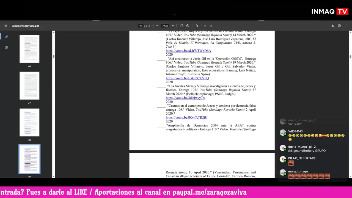Image resolution: width=352 pixels, height=198 pixels.
Task: Print the document
Action: pos(339,26)
